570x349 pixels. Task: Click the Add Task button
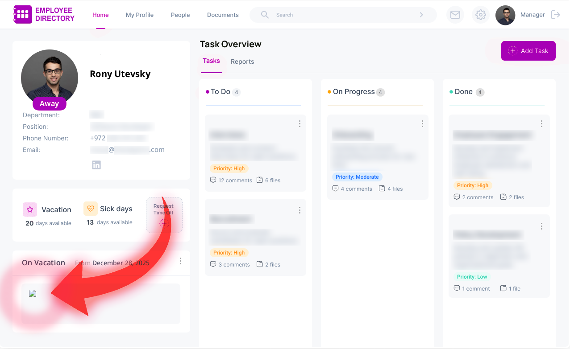click(528, 51)
